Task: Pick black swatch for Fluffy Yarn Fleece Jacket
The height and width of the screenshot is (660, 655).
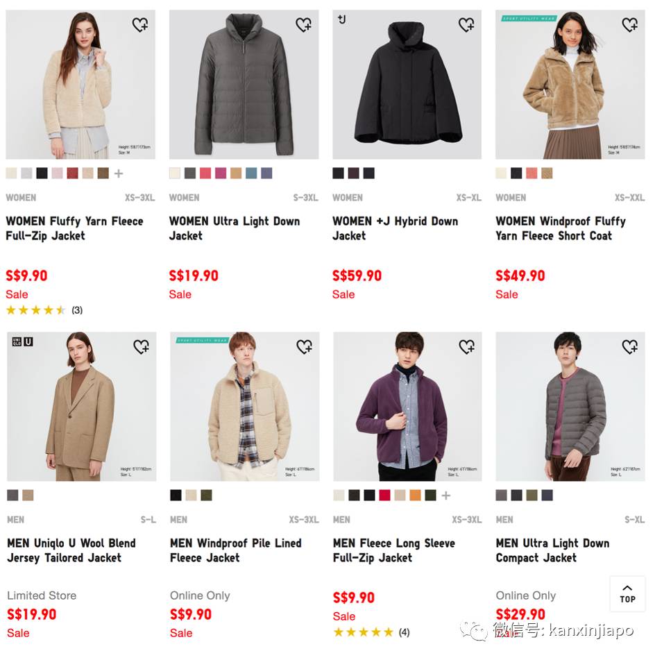Action: point(42,174)
